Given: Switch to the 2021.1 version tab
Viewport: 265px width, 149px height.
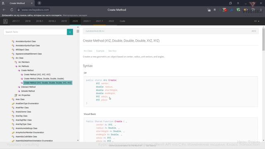Looking at the screenshot, I should (99, 21).
